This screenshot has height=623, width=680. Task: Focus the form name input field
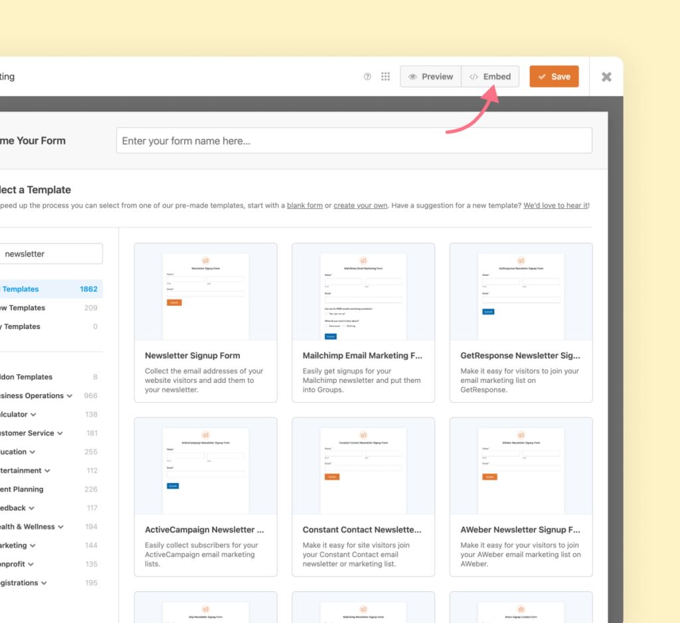(354, 141)
